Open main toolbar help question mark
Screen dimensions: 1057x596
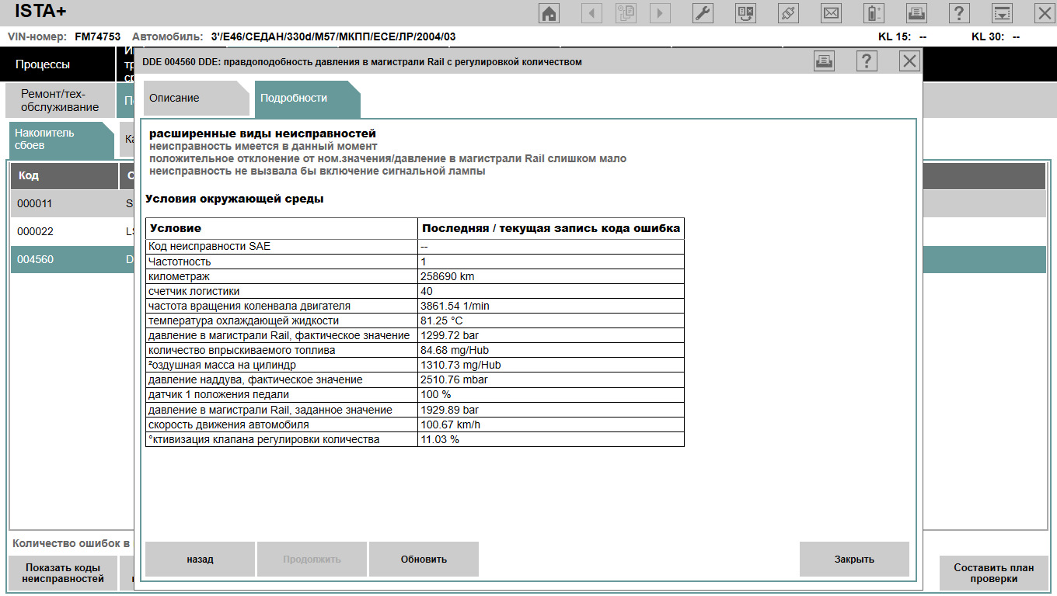(960, 12)
